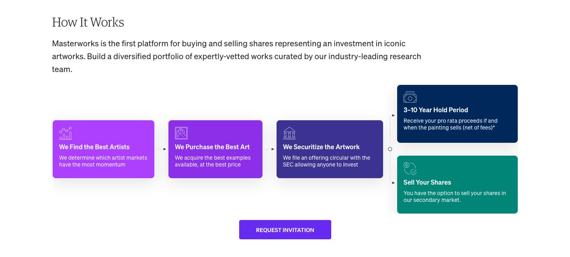Viewport: 570px width, 257px height.
Task: Click the "Sell Your Shares" heading
Action: click(x=427, y=182)
